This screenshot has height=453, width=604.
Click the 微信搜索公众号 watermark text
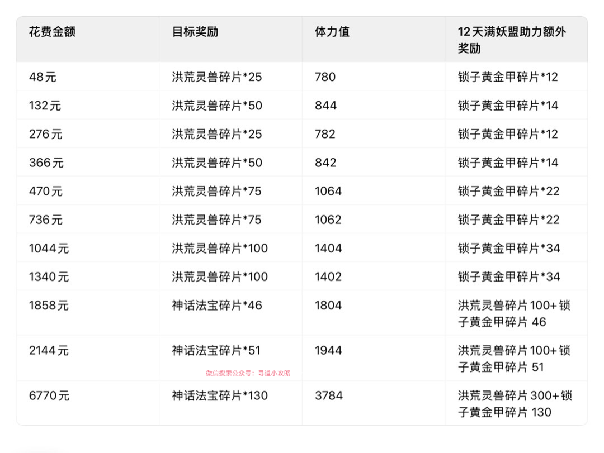(x=248, y=373)
